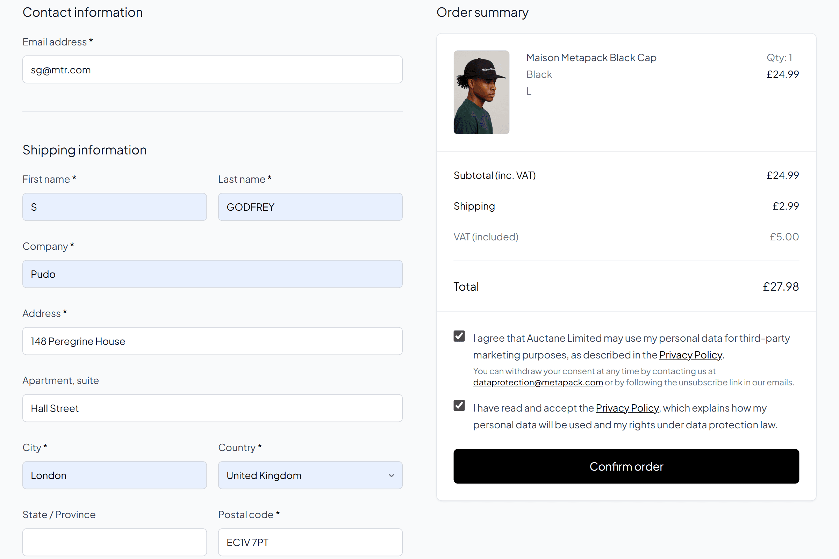Click the City field containing London
Image resolution: width=839 pixels, height=559 pixels.
point(115,475)
